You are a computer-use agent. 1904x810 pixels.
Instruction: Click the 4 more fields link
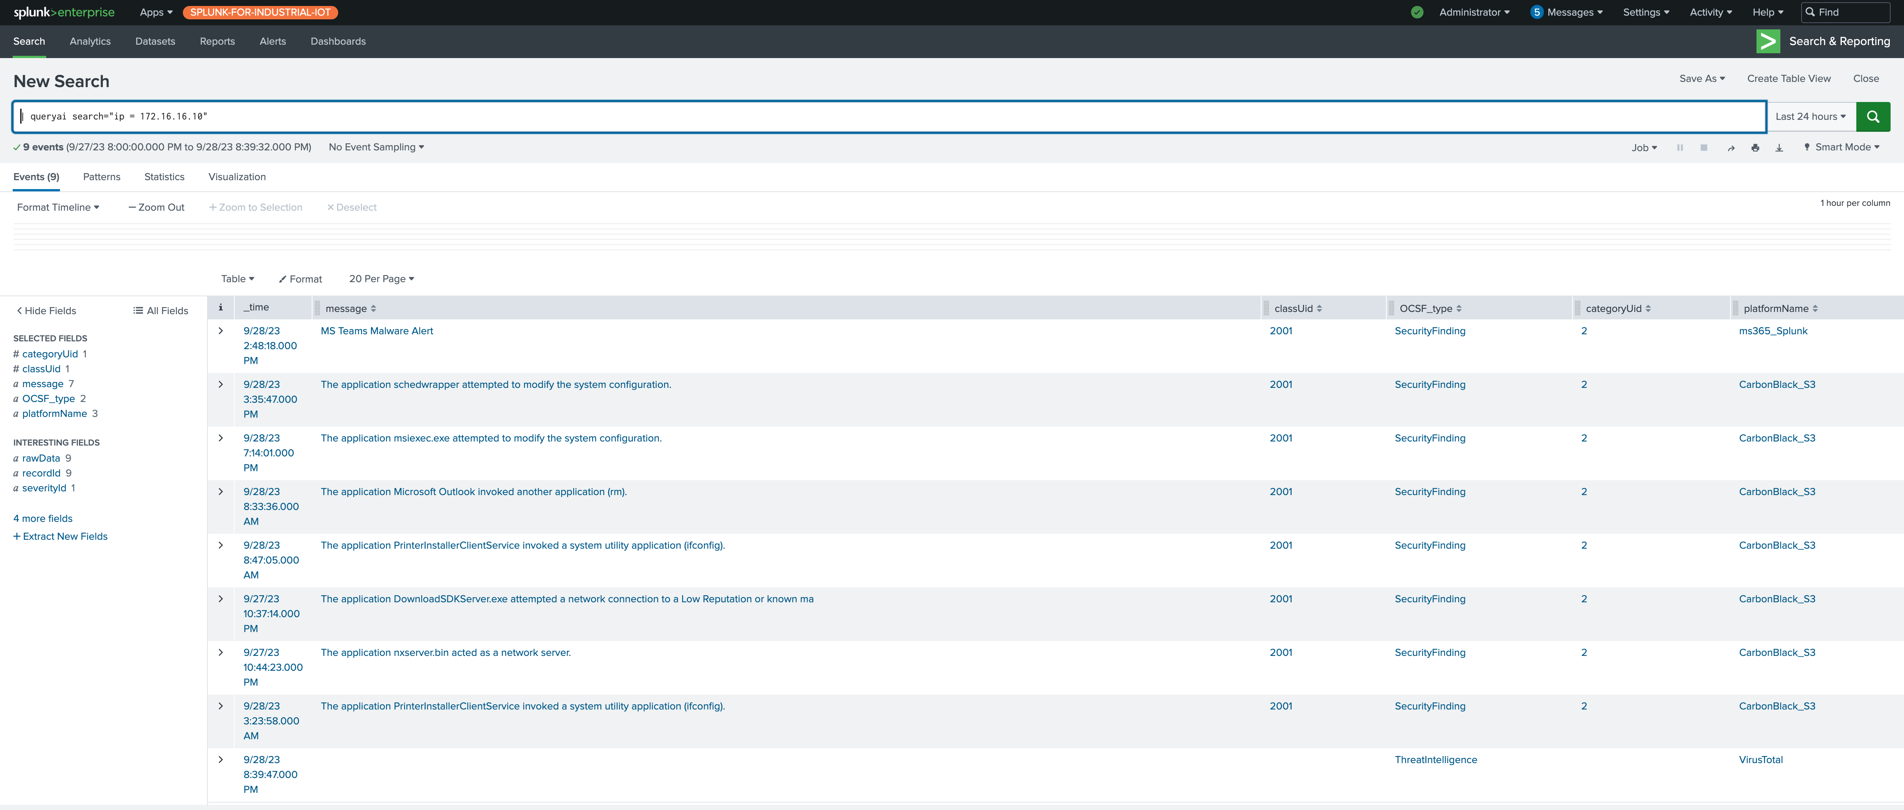click(x=43, y=518)
